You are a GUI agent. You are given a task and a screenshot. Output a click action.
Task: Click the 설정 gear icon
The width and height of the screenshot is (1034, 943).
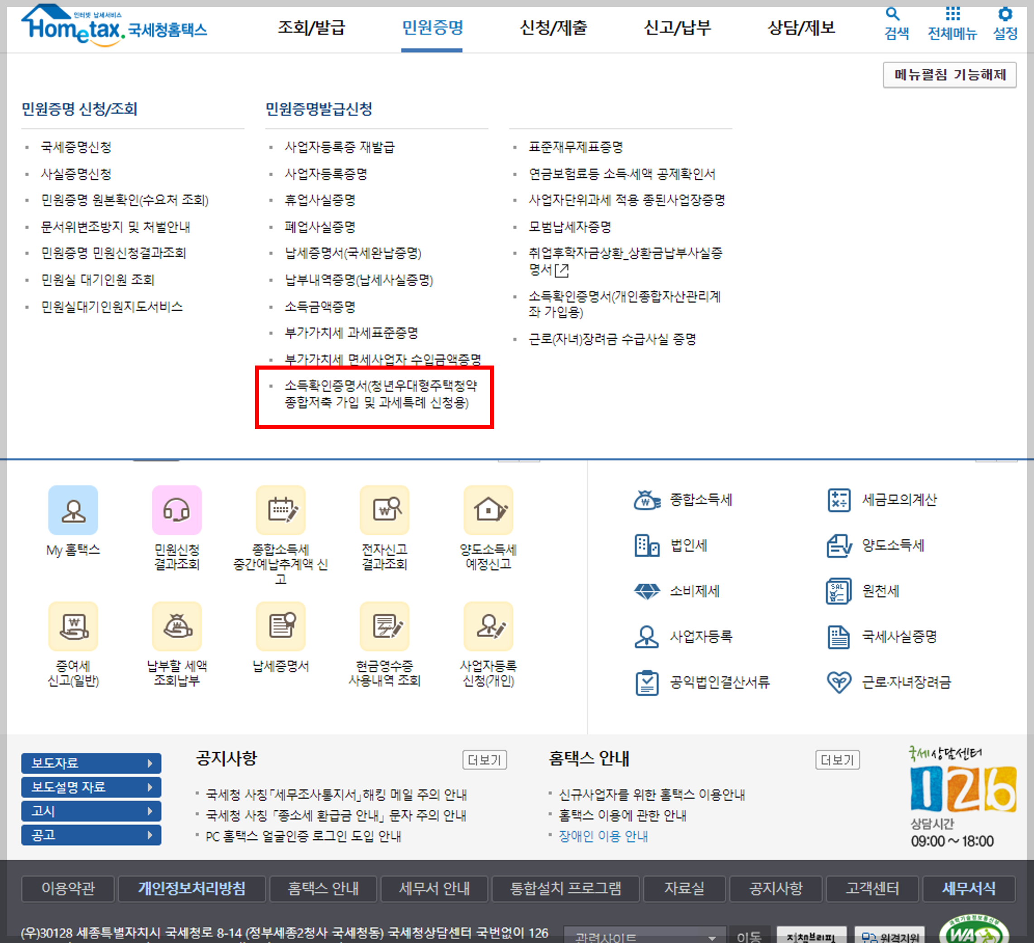point(1005,14)
